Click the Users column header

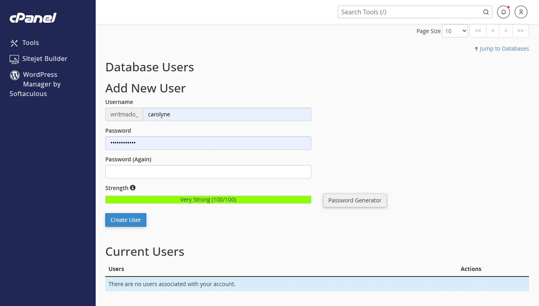coord(116,269)
